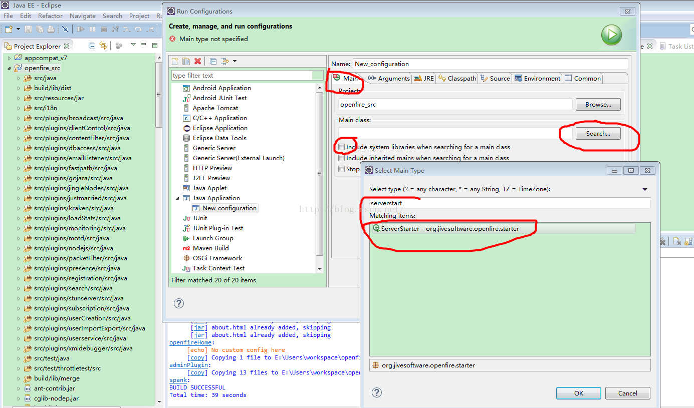Click the green Run icon in dialog header

pos(611,35)
